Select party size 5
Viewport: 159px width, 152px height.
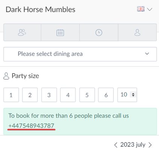coord(87,95)
